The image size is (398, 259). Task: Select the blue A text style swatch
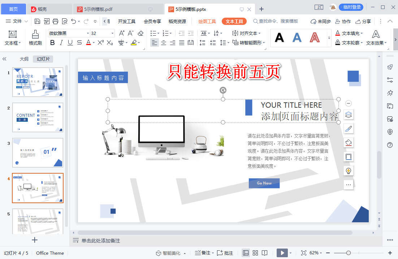(x=297, y=38)
